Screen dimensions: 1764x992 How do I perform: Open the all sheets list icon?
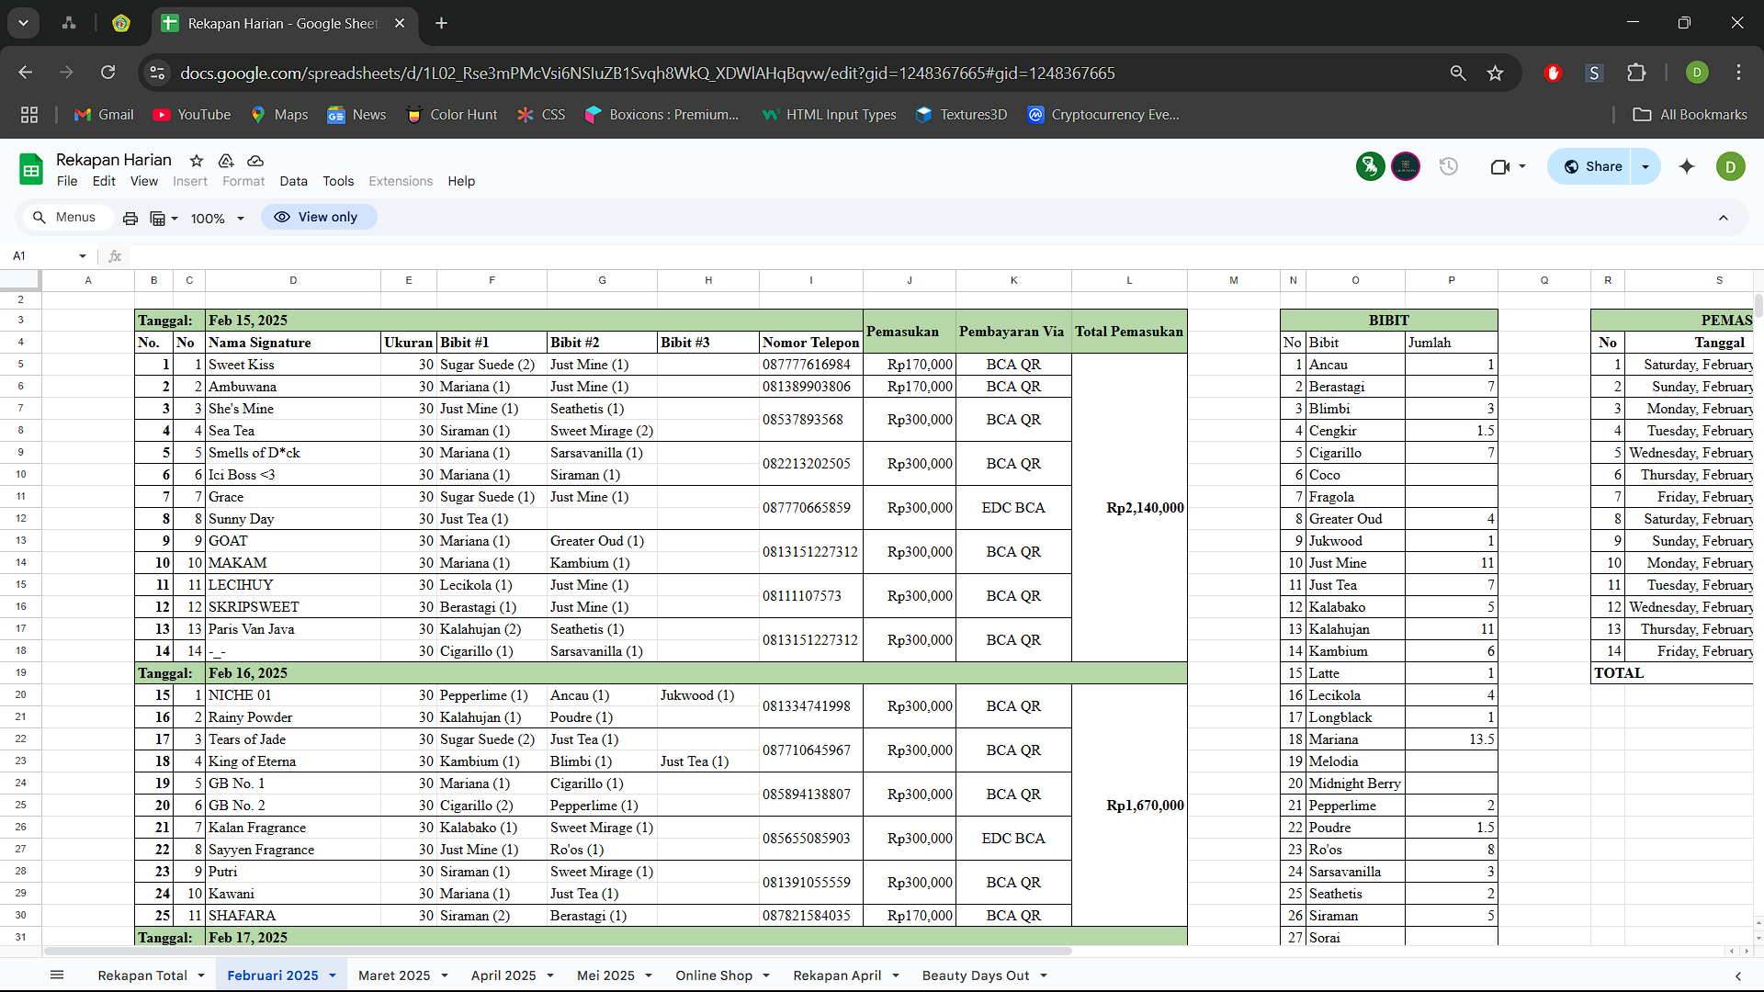57,975
